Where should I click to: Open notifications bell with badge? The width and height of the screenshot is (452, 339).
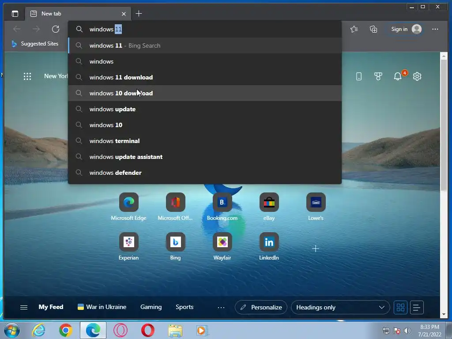pyautogui.click(x=398, y=76)
